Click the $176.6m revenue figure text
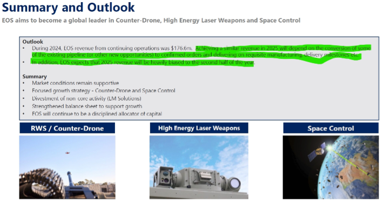This screenshot has width=384, height=201. coord(181,48)
